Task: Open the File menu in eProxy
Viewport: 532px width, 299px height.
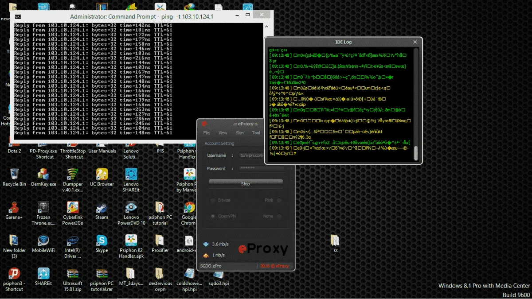Action: click(x=207, y=133)
